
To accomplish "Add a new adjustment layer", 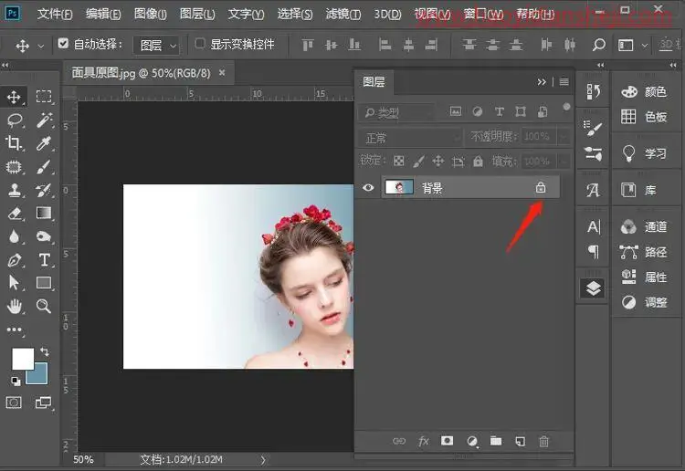I will tap(472, 441).
